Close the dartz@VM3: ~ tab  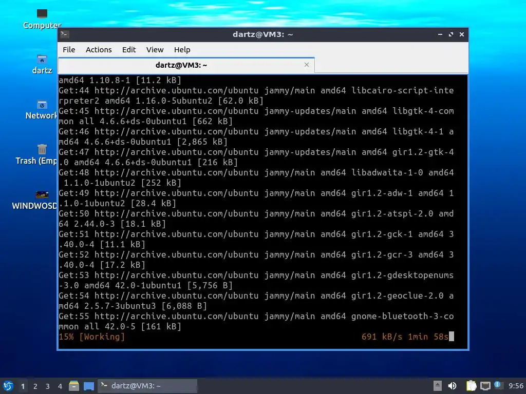tap(307, 65)
